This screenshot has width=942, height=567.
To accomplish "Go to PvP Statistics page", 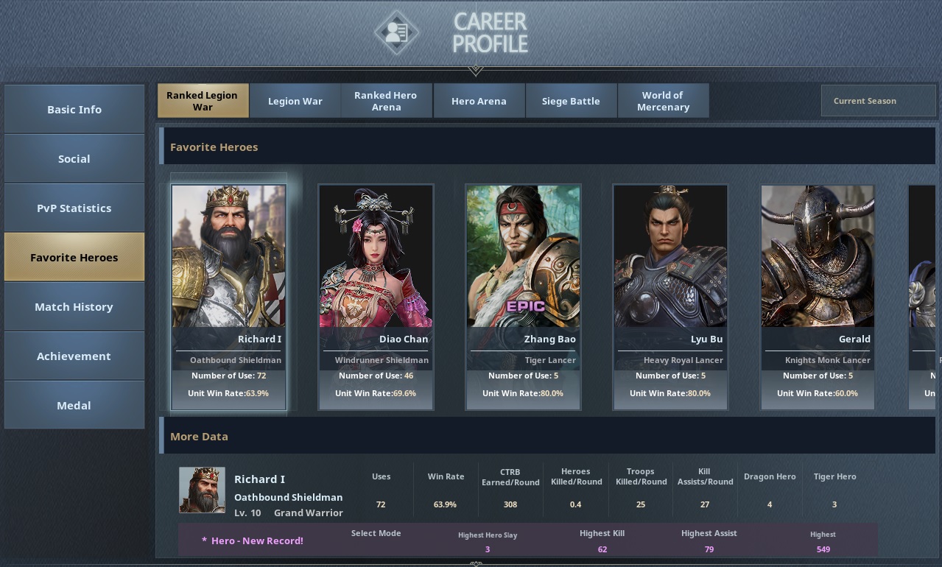I will 74,208.
